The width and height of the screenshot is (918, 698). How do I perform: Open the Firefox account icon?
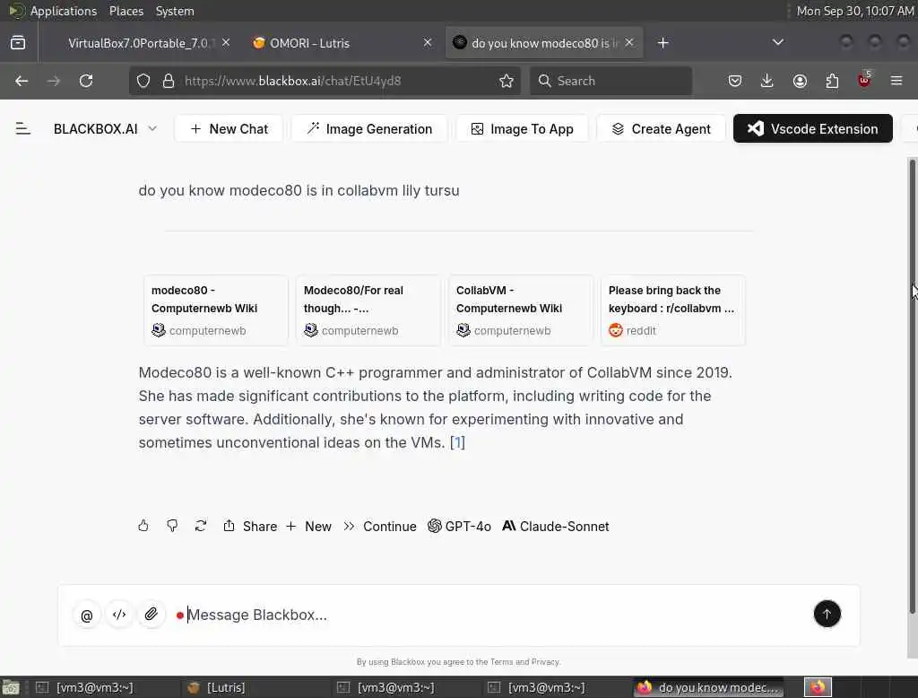[800, 81]
